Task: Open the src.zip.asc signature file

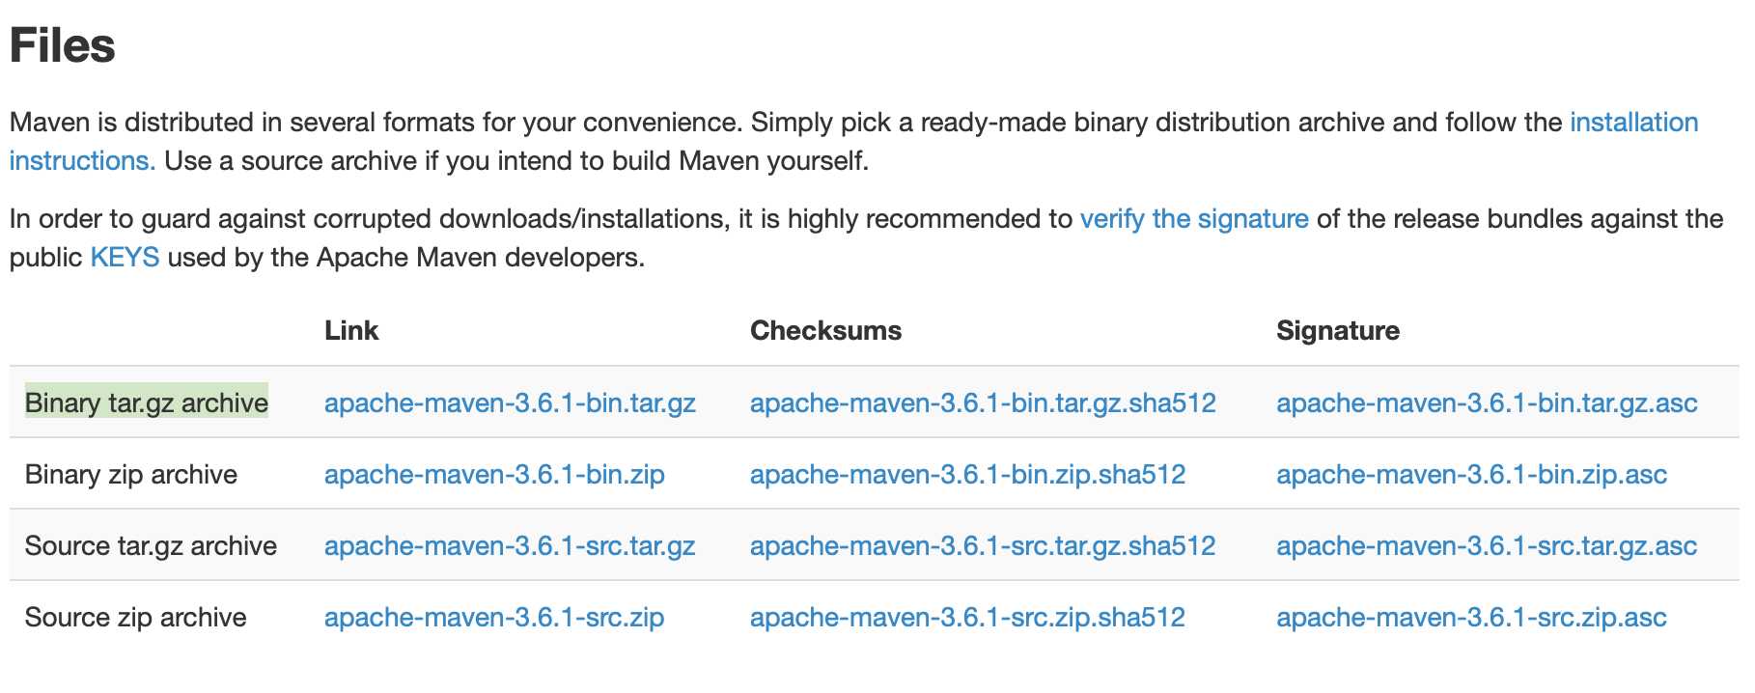Action: 1471,617
